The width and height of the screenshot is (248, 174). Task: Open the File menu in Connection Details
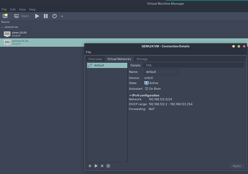click(88, 52)
